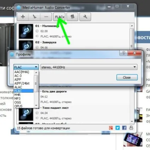This screenshot has width=150, height=150.
Task: Select MP3 from the format list
Action: (x=17, y=98)
